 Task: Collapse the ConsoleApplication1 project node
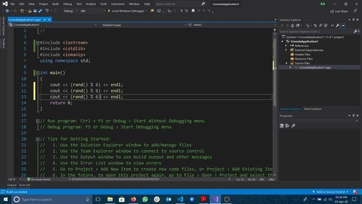[282, 41]
